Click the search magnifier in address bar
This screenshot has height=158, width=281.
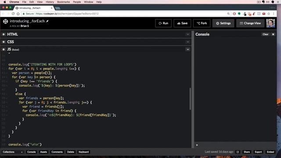pos(228,14)
